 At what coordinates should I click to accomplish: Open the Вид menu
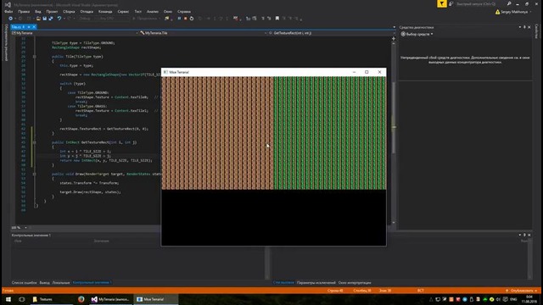click(x=37, y=11)
